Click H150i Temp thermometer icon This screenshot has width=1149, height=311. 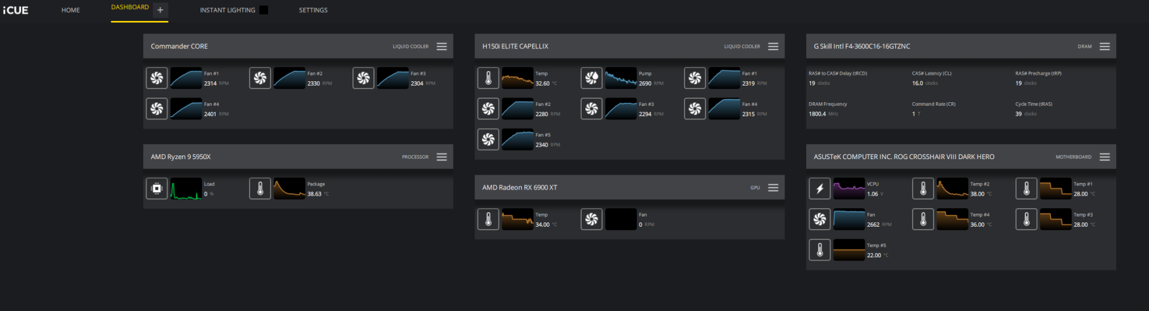click(x=488, y=78)
